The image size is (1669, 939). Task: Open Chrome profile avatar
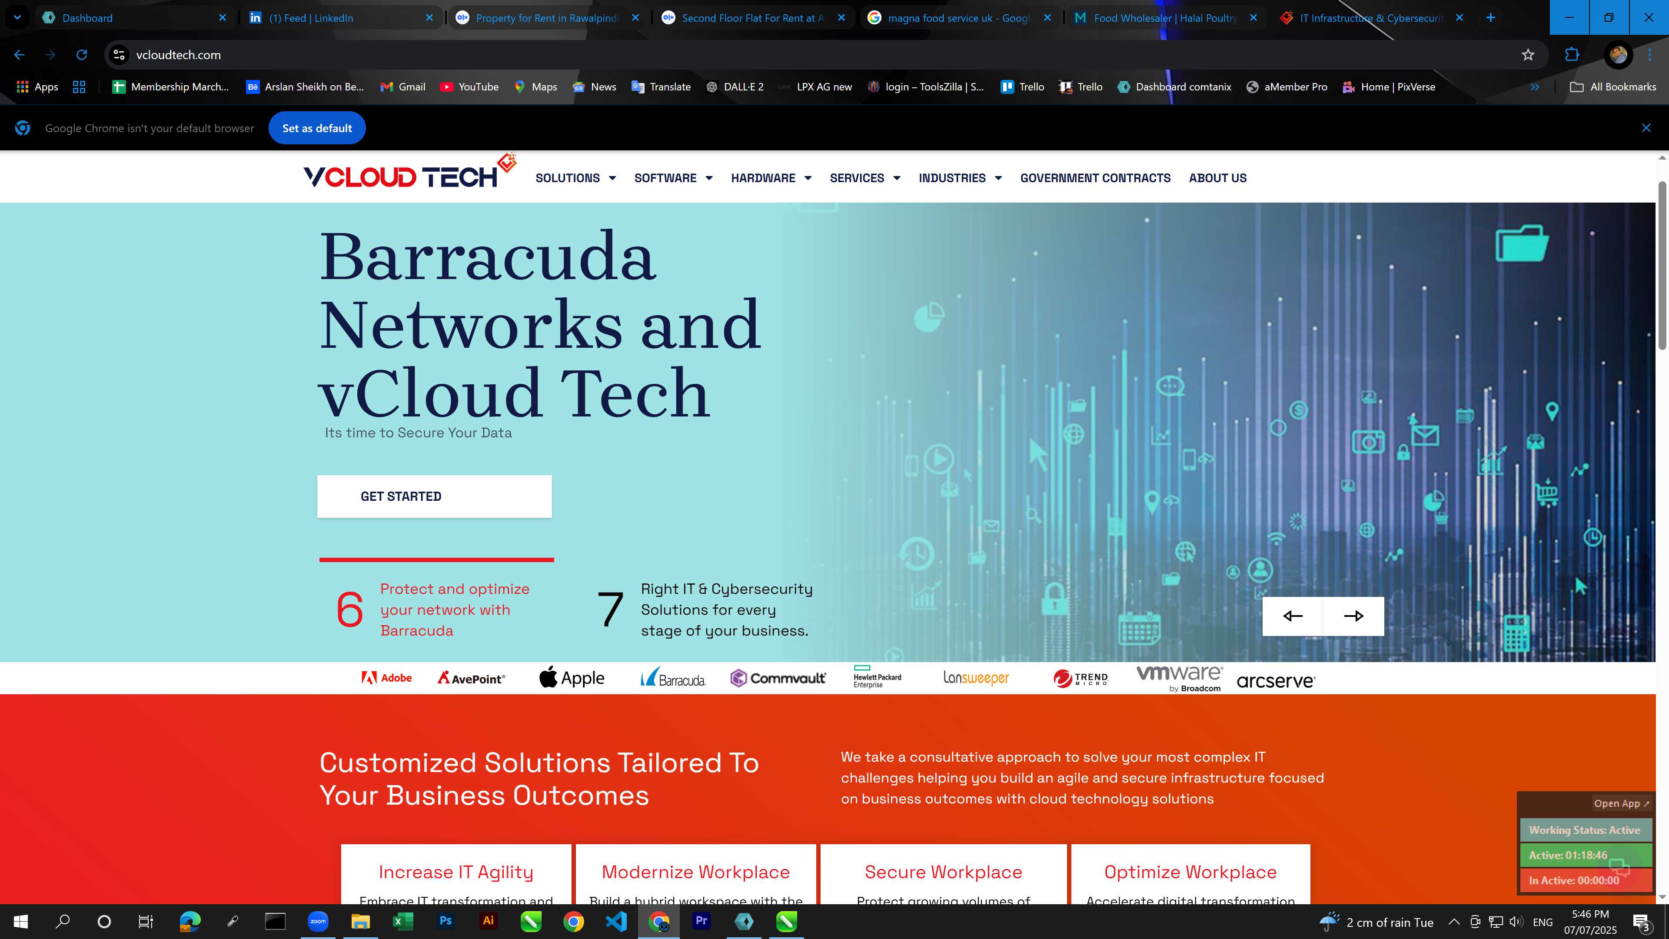pos(1618,55)
